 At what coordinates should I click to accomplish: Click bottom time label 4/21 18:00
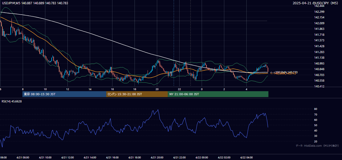135,157
